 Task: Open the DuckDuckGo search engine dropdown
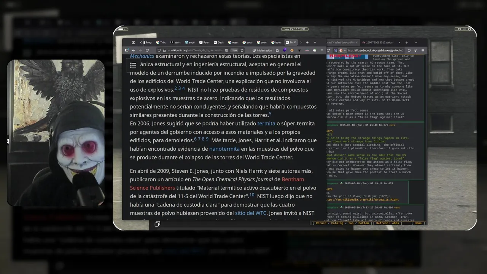click(342, 50)
